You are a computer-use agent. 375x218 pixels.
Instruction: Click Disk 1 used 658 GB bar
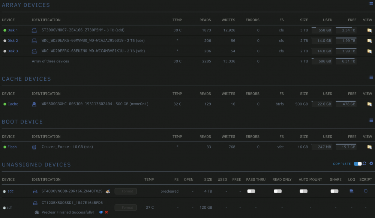322,30
